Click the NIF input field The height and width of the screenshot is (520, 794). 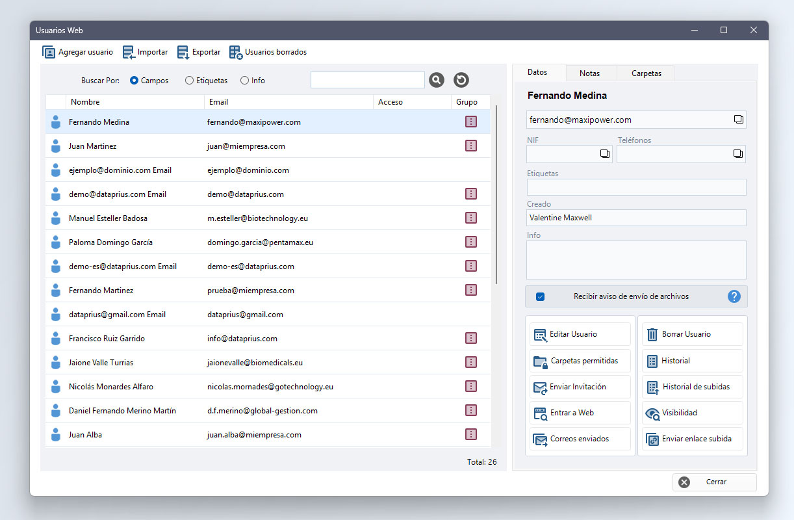569,154
